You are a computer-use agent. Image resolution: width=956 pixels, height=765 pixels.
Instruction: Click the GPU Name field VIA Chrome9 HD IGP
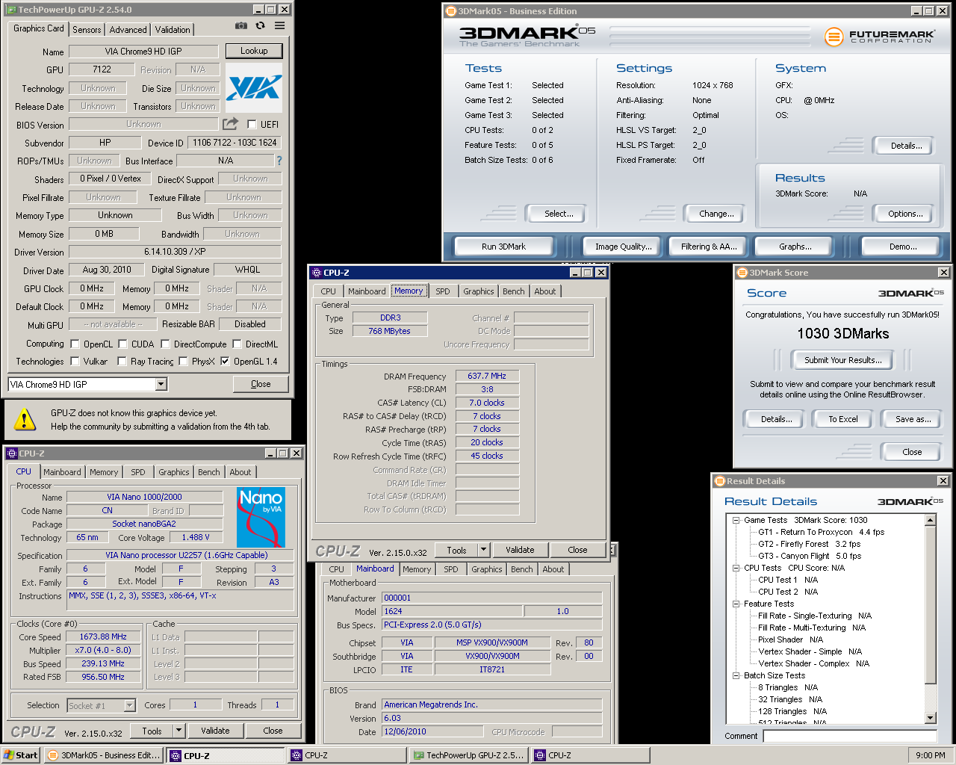(x=143, y=52)
